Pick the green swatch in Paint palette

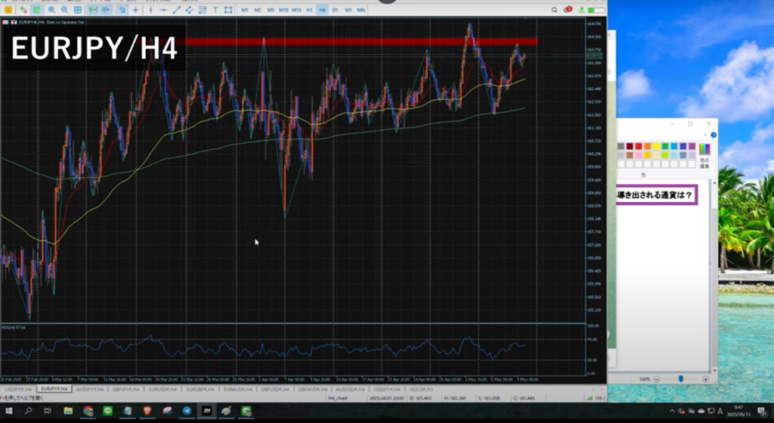(665, 146)
